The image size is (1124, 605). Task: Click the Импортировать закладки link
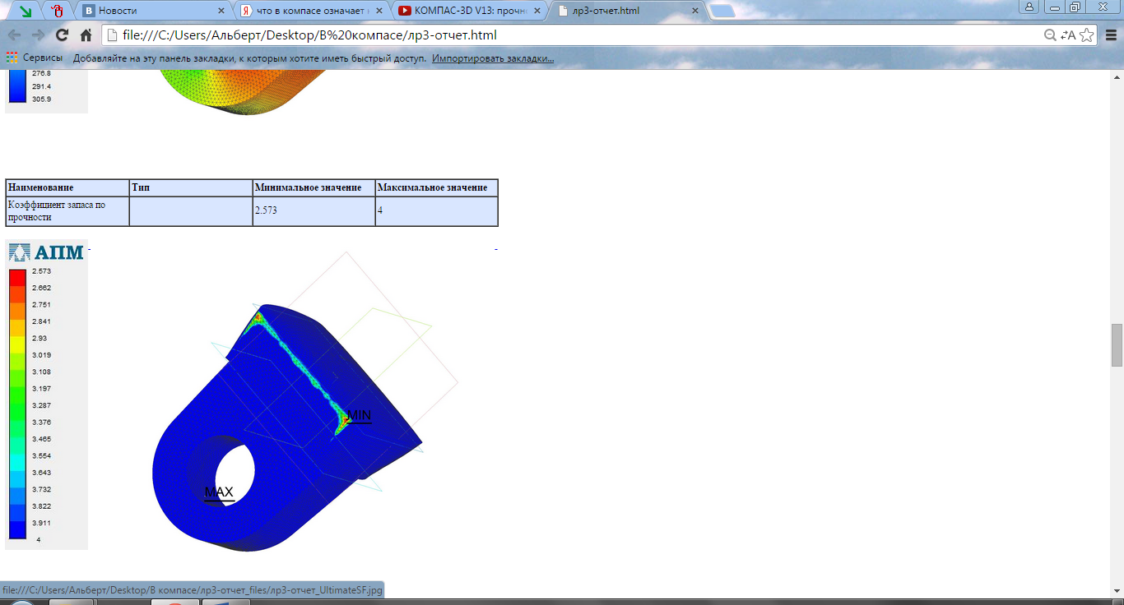(x=493, y=58)
